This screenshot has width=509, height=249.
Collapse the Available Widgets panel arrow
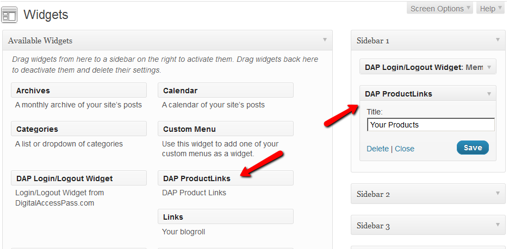click(325, 40)
